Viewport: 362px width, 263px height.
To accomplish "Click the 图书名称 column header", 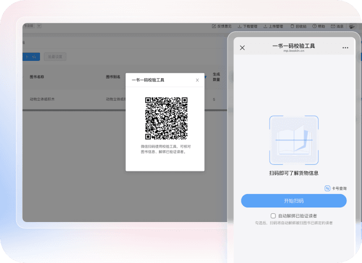I will pos(37,77).
